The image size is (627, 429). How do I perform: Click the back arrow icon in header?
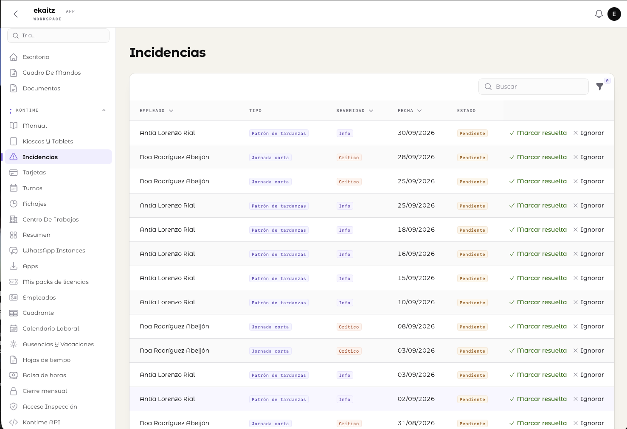coord(16,14)
